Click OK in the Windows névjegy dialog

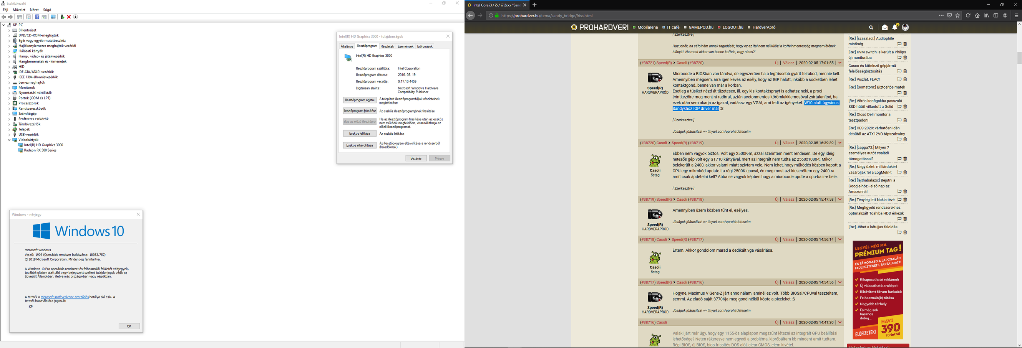click(x=129, y=326)
